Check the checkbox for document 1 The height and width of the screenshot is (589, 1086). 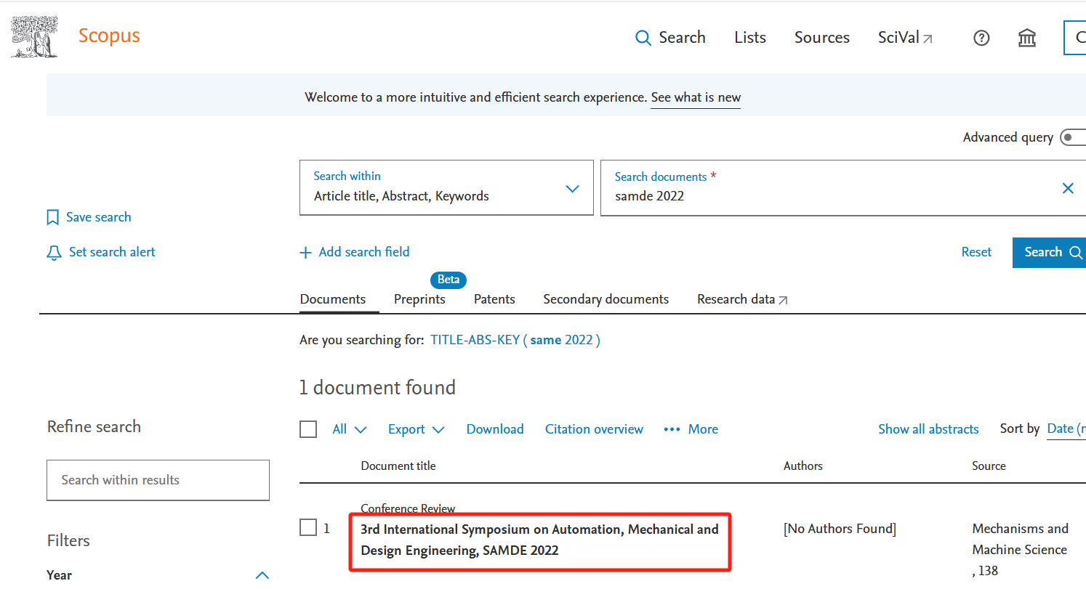click(x=308, y=528)
